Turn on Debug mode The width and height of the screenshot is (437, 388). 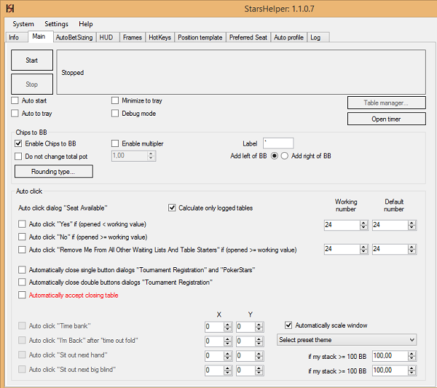[x=115, y=113]
